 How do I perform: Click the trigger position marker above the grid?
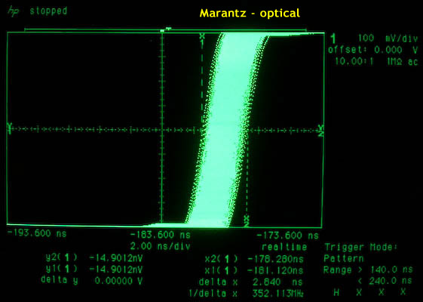tap(169, 29)
